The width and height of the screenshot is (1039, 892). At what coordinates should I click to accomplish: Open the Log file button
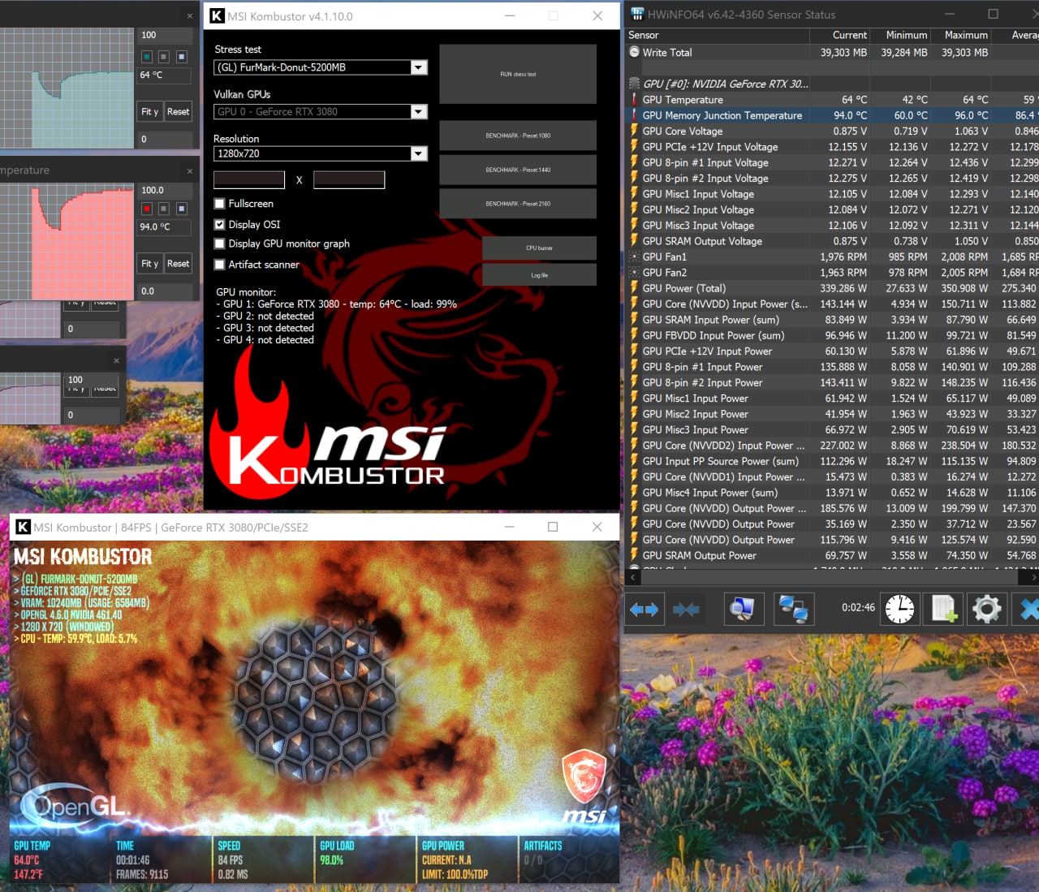click(x=539, y=275)
